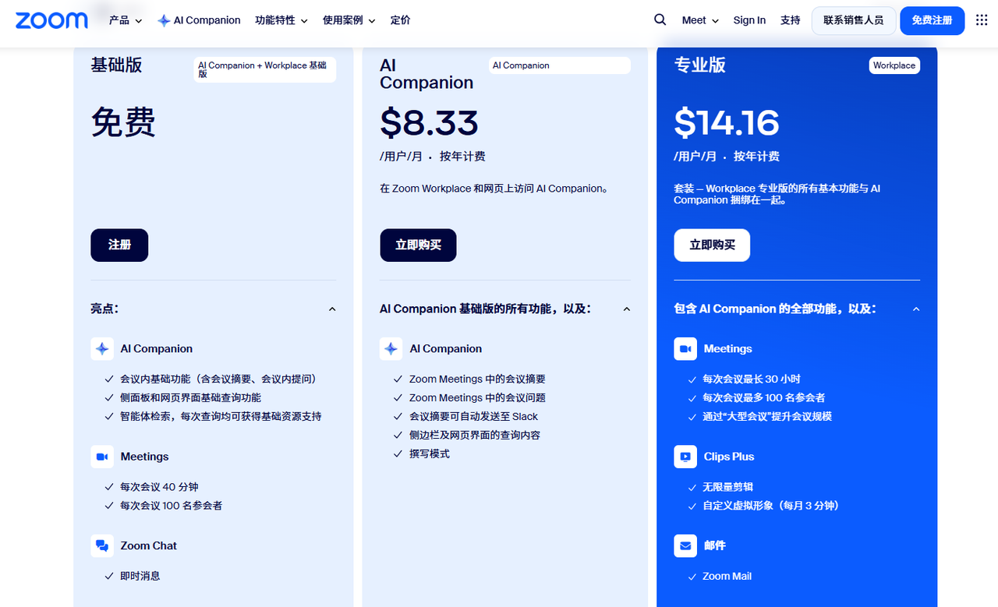Collapse AI Companion 基础版的所有功能 section
Image resolution: width=998 pixels, height=607 pixels.
[x=627, y=309]
